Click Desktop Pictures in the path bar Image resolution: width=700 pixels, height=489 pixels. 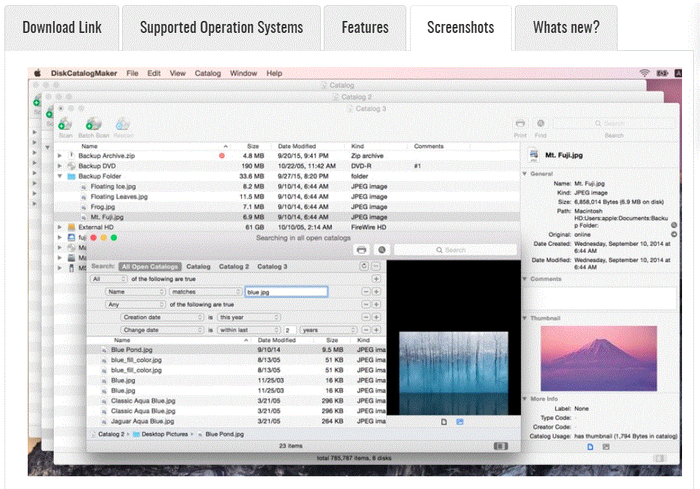click(x=165, y=434)
